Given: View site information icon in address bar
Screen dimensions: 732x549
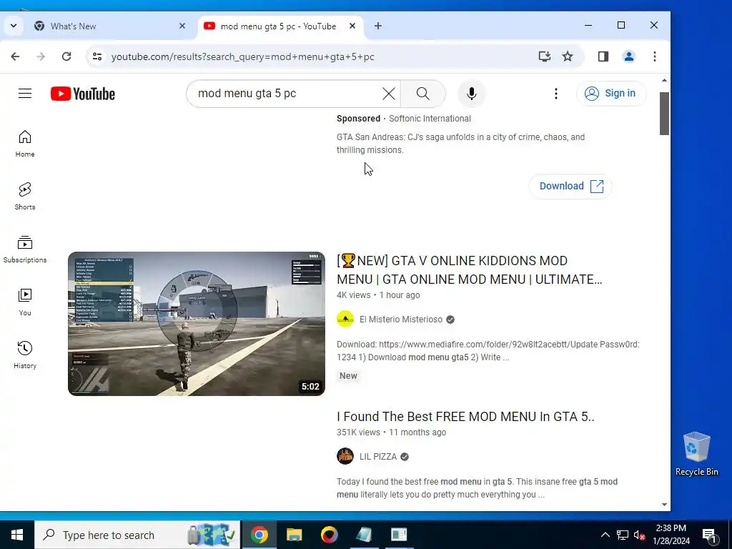Looking at the screenshot, I should pos(97,56).
